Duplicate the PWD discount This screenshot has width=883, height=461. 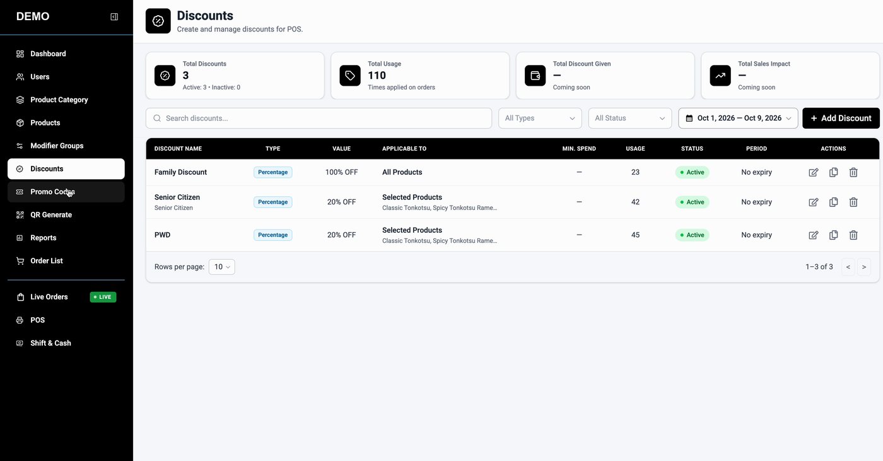tap(833, 235)
